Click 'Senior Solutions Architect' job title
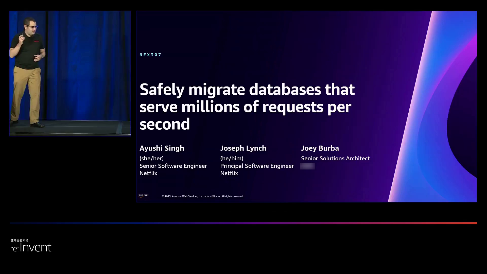The width and height of the screenshot is (487, 274). (x=335, y=158)
